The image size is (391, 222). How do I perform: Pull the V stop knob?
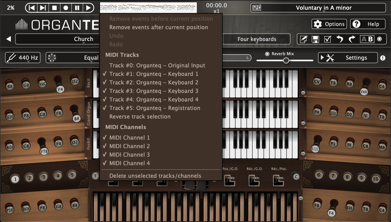(366, 115)
